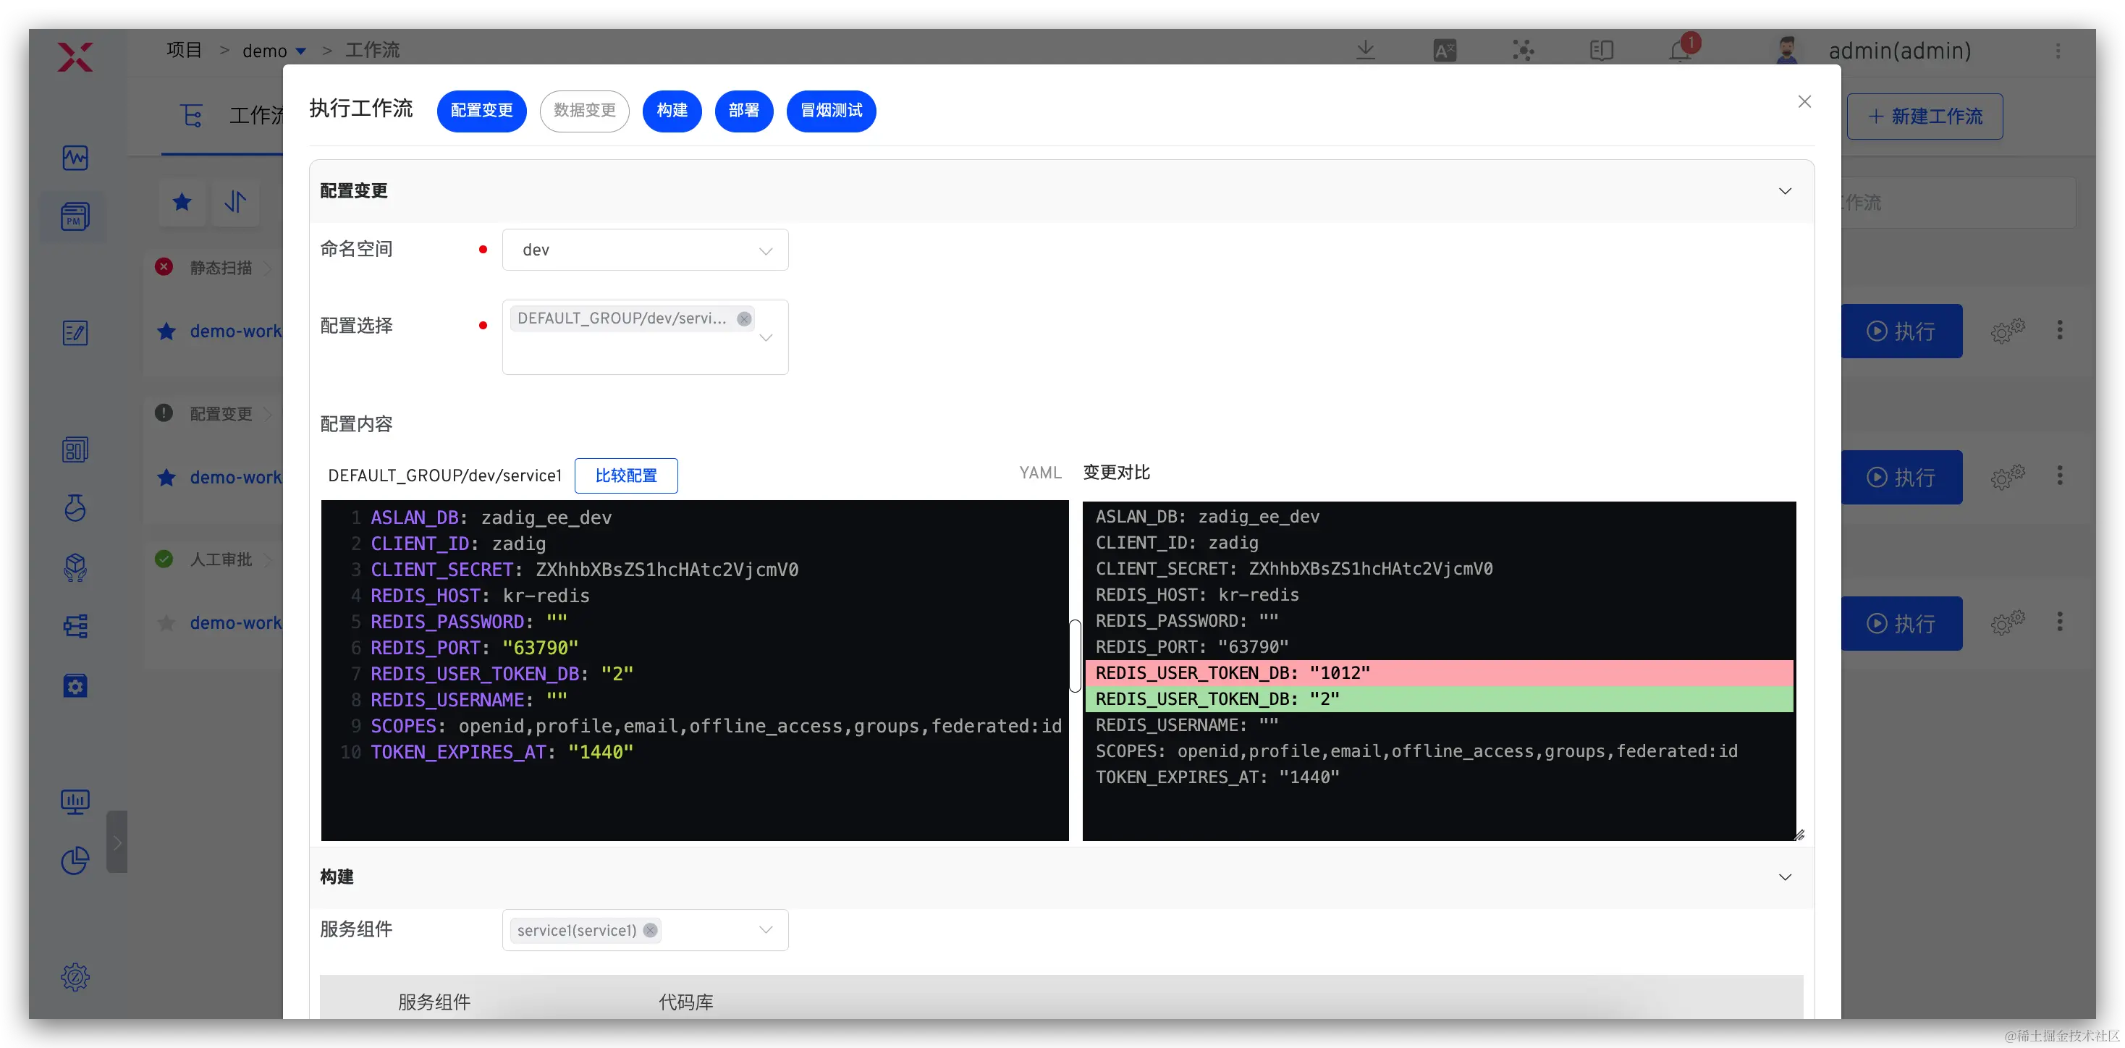This screenshot has height=1048, width=2125.
Task: Toggle the 配置变更 stage pill
Action: [x=482, y=111]
